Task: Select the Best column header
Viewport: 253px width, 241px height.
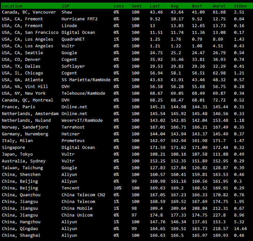Action: (x=197, y=6)
